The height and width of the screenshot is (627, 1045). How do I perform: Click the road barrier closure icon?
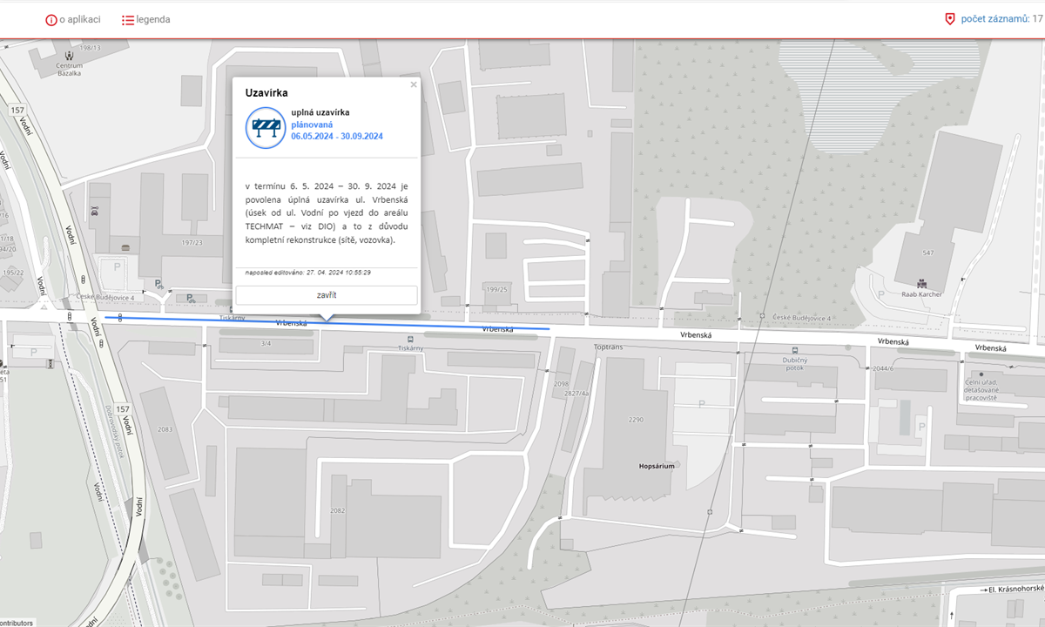(x=266, y=128)
